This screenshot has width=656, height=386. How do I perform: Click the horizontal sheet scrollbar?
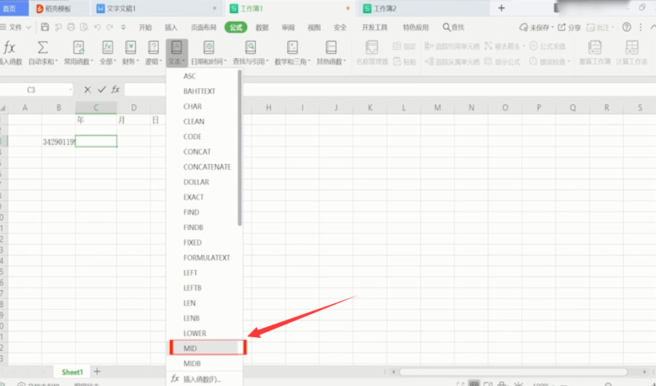tap(513, 371)
